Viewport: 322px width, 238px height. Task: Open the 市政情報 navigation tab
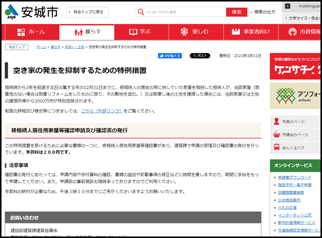tap(300, 32)
